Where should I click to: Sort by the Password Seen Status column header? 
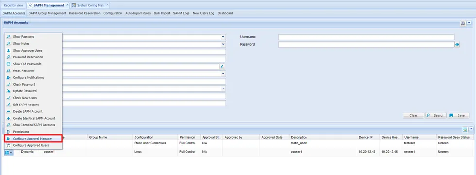tap(455, 137)
